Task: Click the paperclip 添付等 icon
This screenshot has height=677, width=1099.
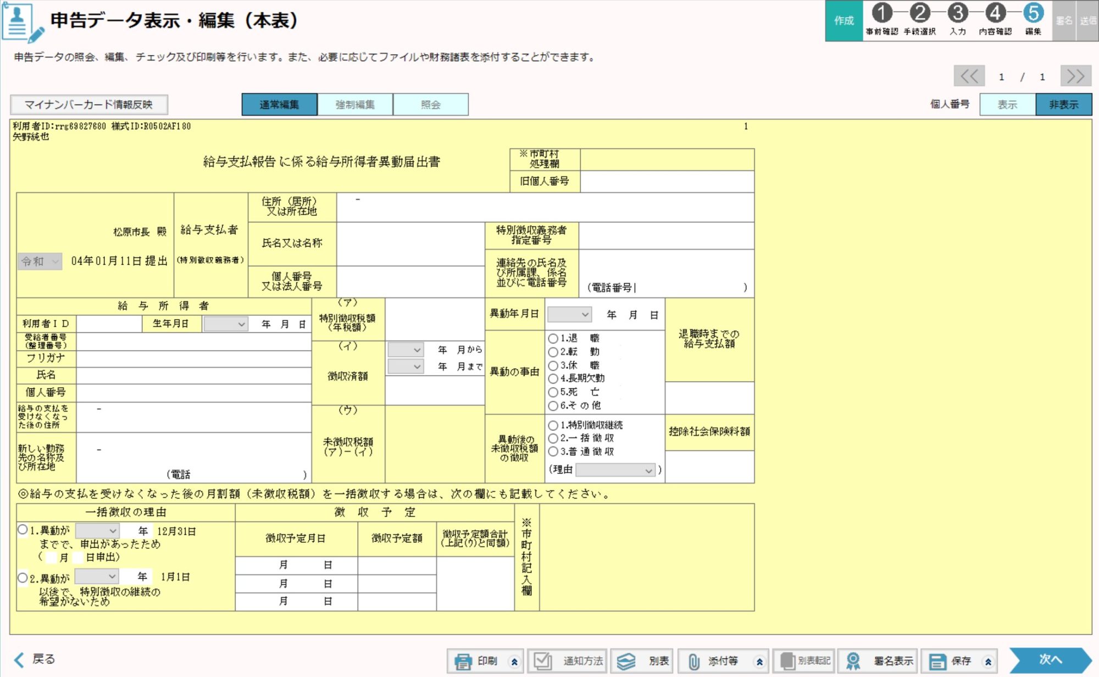Action: click(694, 661)
